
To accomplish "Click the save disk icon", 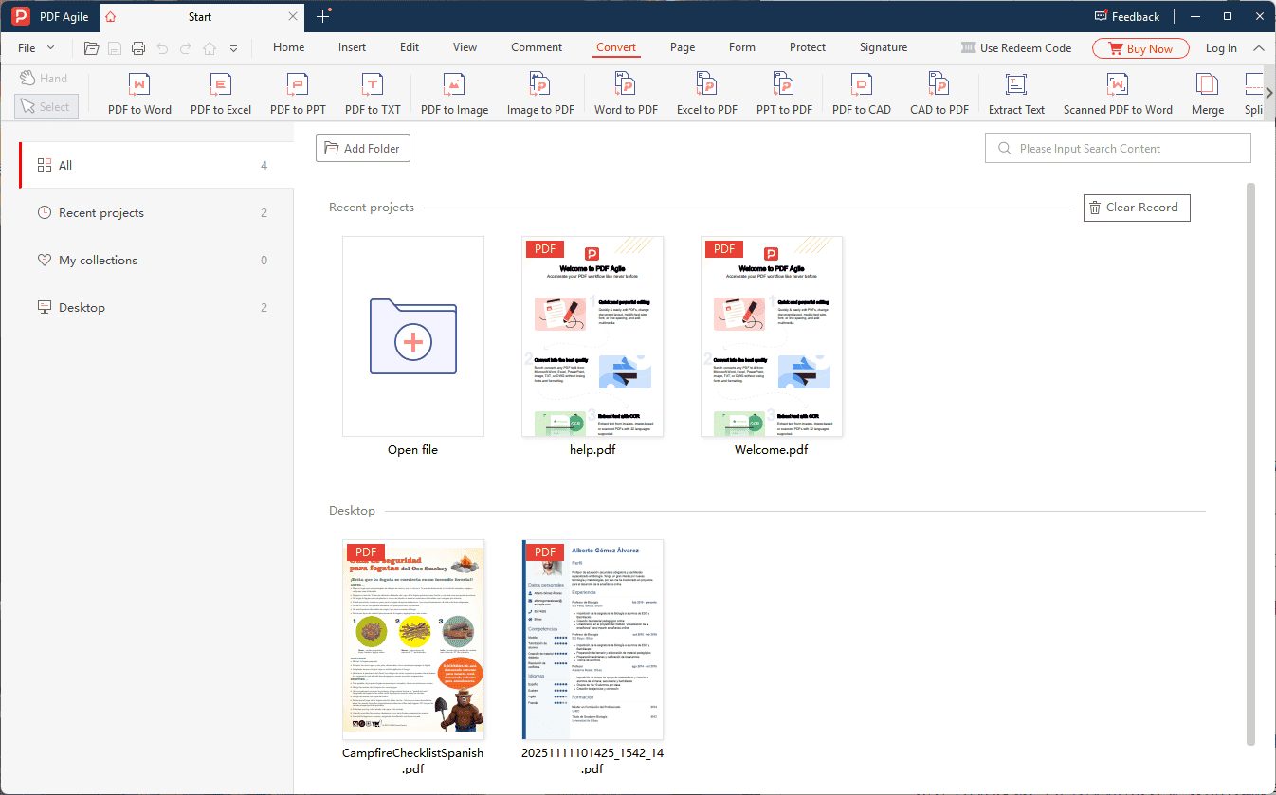I will 115,48.
